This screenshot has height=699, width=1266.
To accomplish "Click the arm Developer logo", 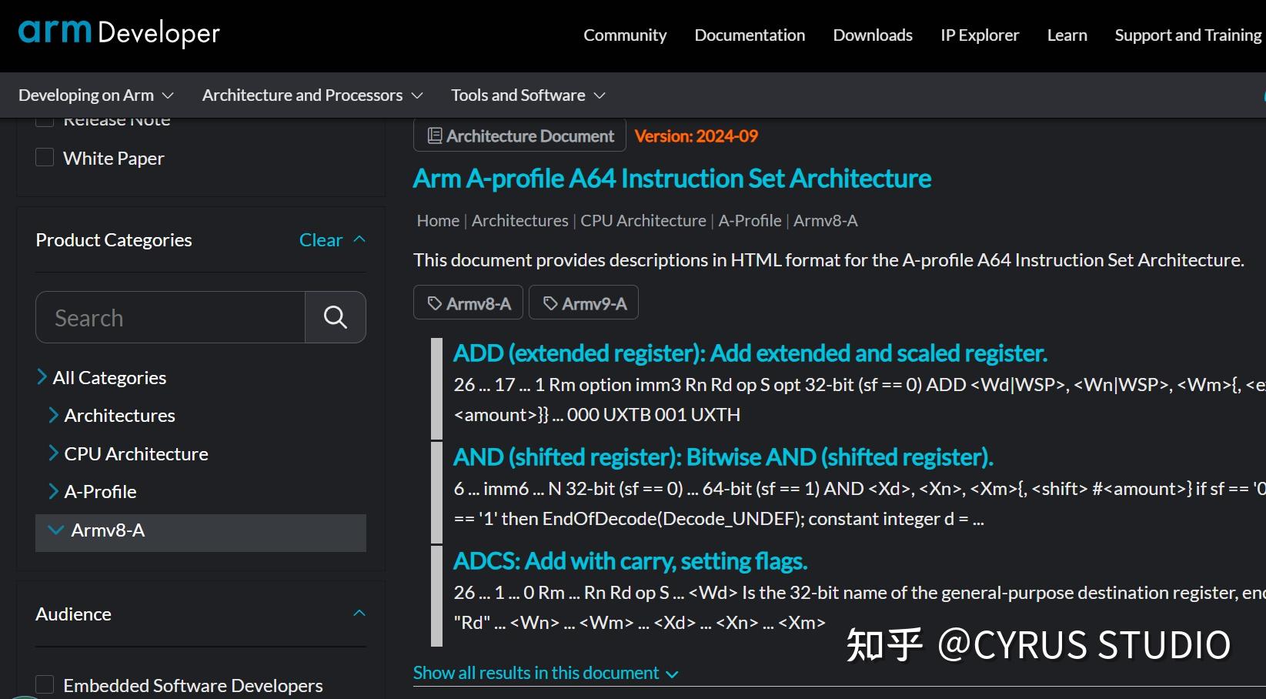I will pyautogui.click(x=119, y=32).
